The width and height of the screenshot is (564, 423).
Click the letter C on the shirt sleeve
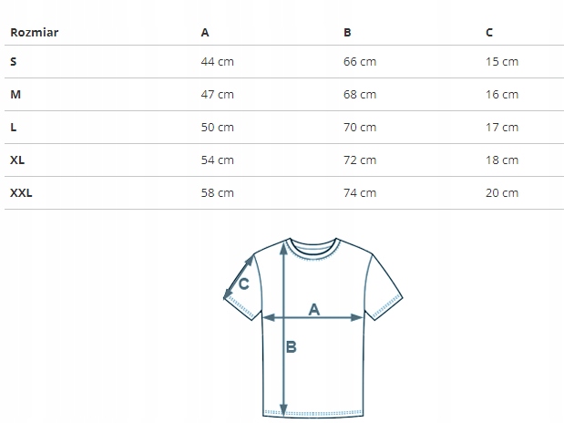coord(244,284)
